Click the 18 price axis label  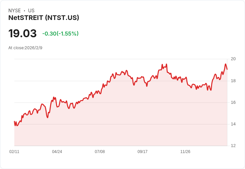pos(233,81)
